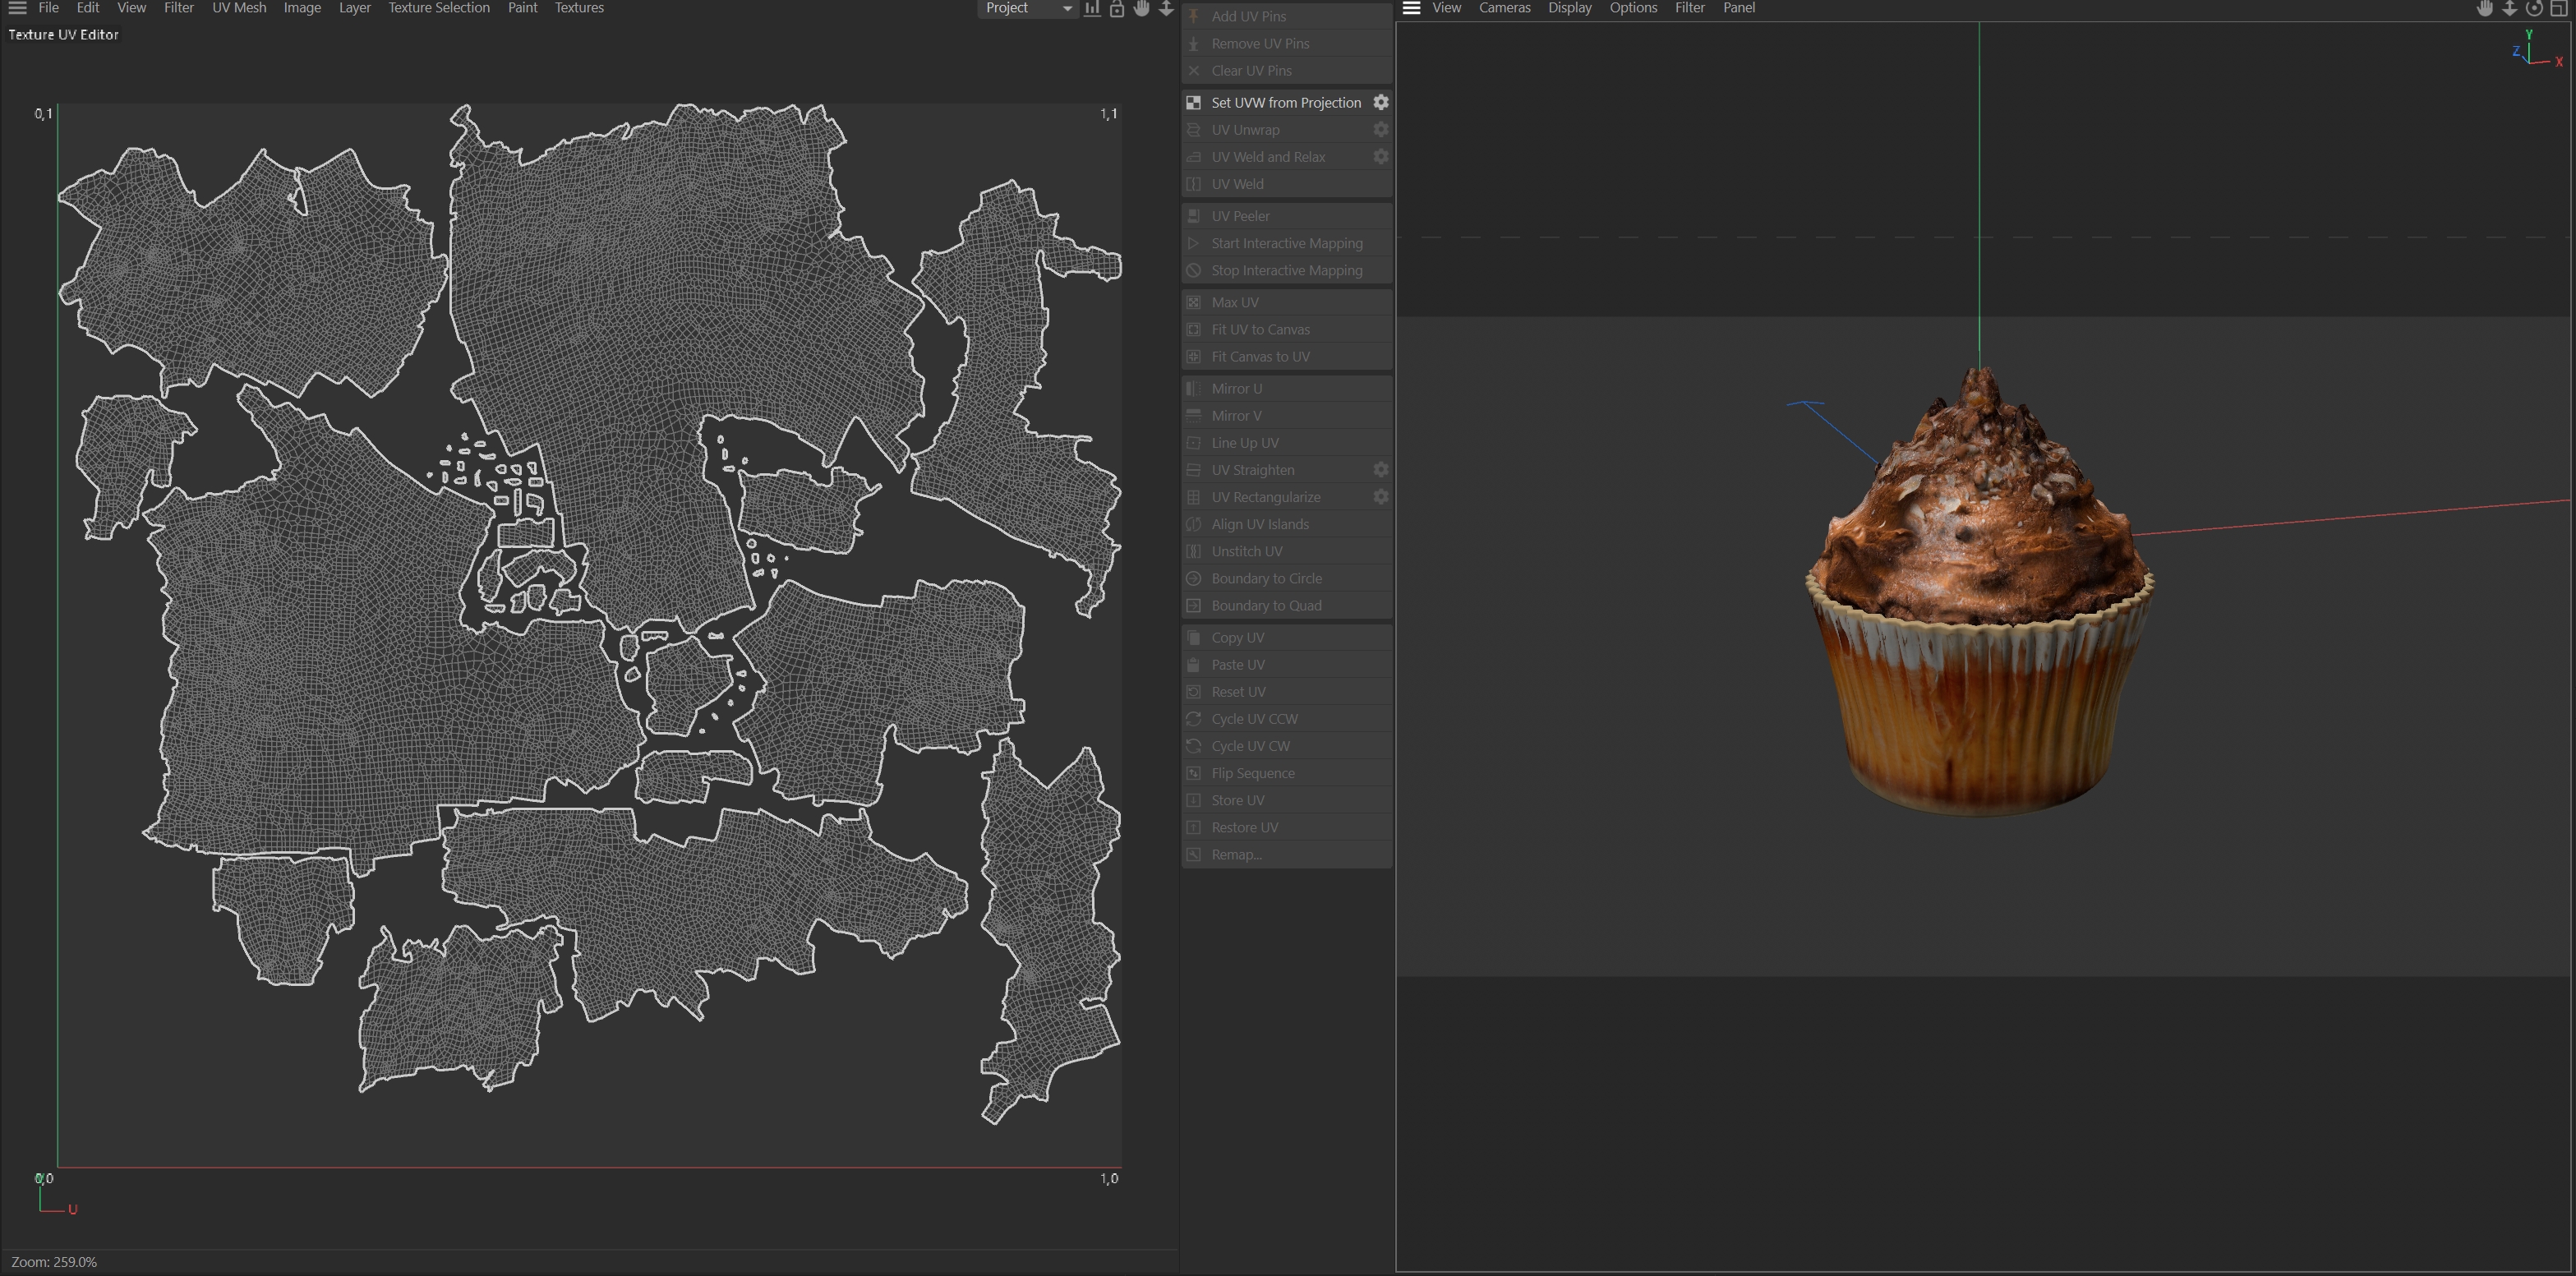Screen dimensions: 2576x1276
Task: Open the Texture Selection menu
Action: click(x=438, y=8)
